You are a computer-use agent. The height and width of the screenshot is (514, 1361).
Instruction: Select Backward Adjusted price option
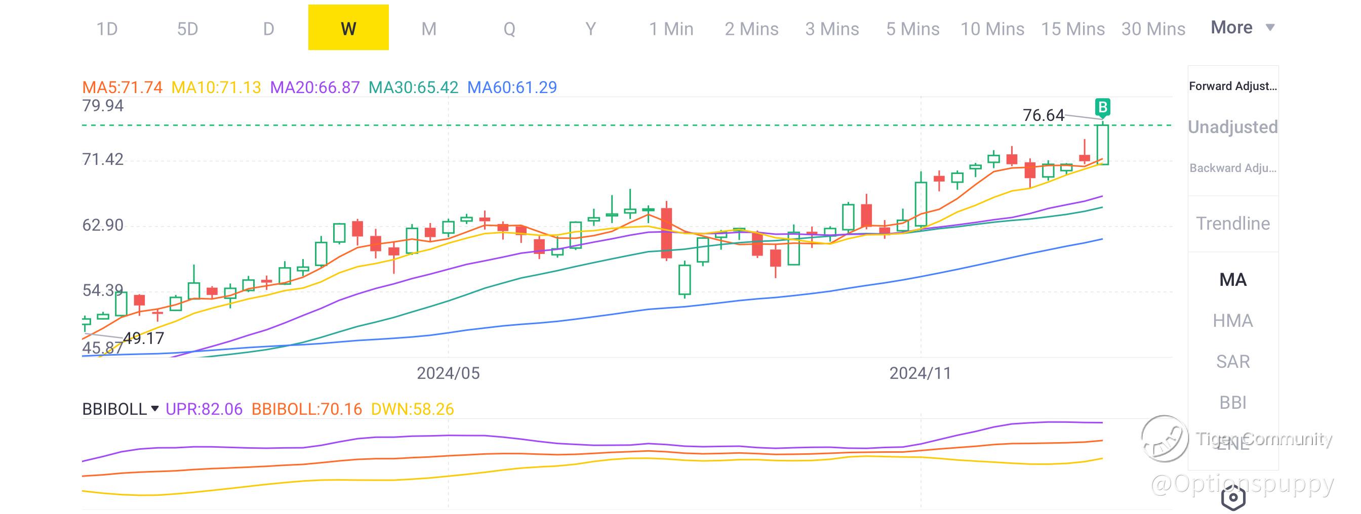point(1232,168)
